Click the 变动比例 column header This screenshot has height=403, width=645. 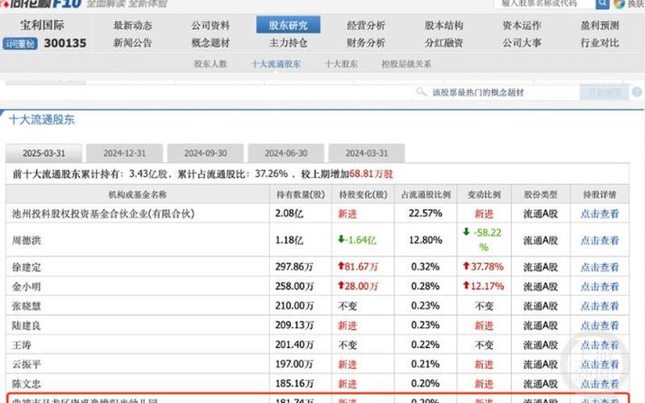(484, 194)
